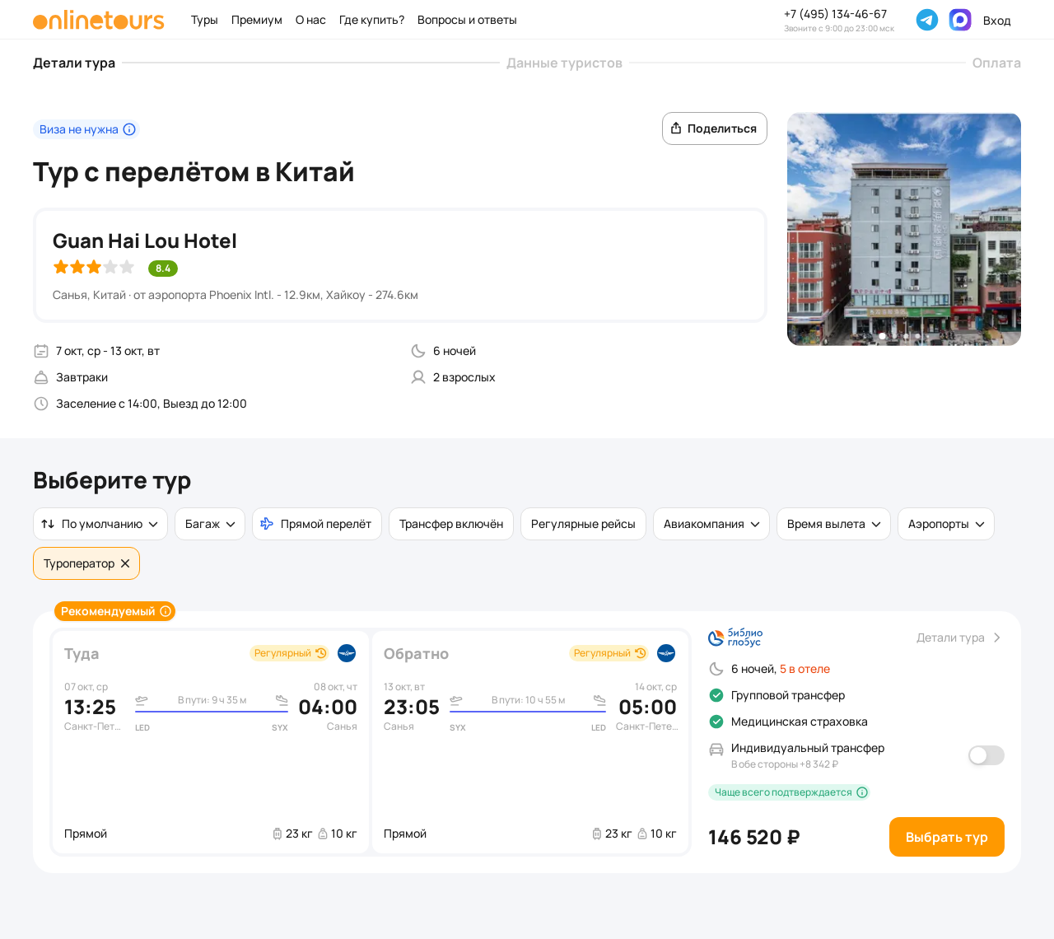Open the Telegram channel icon
Image resolution: width=1054 pixels, height=939 pixels.
(x=927, y=20)
